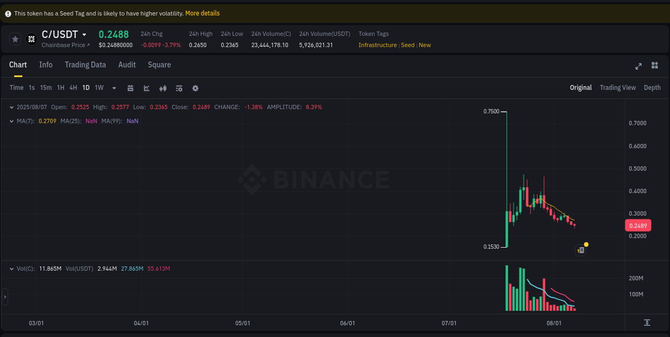Click the layout widgets grid icon
The width and height of the screenshot is (670, 337).
(x=654, y=65)
